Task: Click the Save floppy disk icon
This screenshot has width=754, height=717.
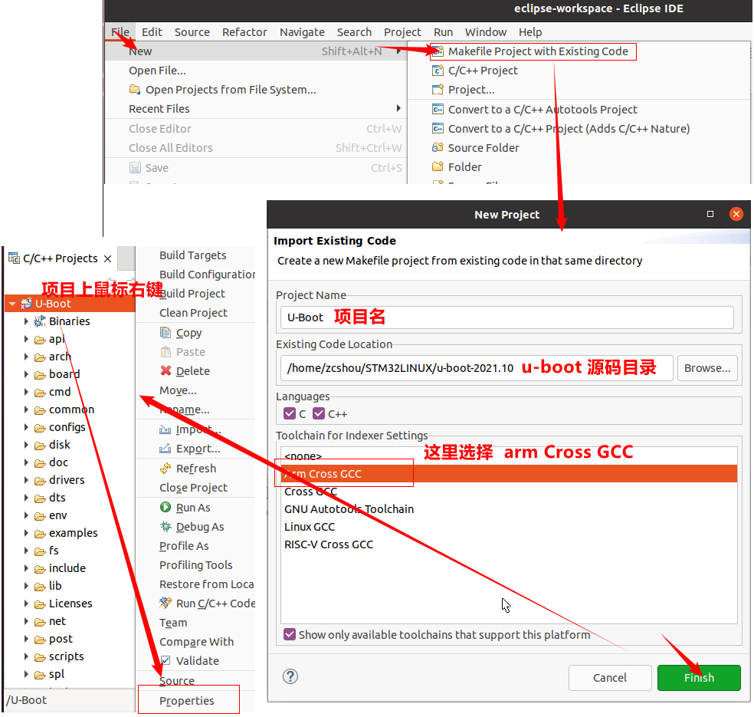Action: [x=135, y=167]
